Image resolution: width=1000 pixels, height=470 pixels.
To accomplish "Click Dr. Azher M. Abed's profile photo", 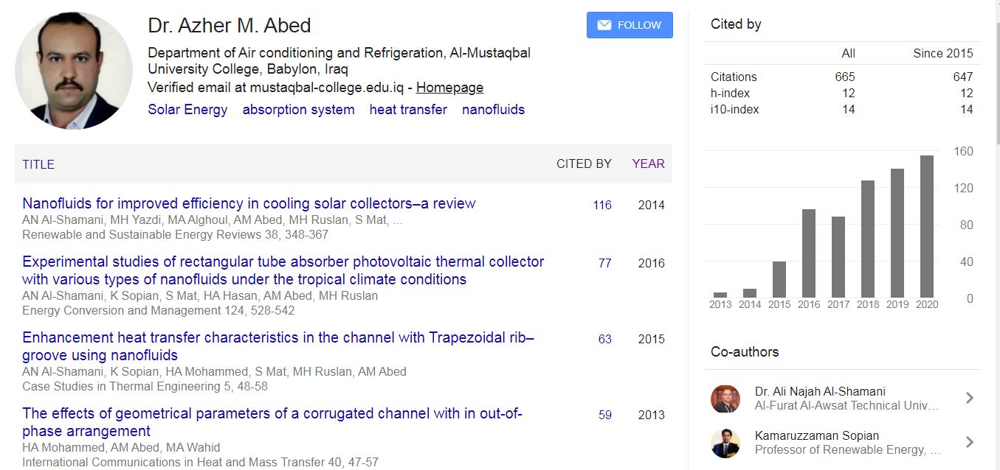I will pyautogui.click(x=74, y=70).
